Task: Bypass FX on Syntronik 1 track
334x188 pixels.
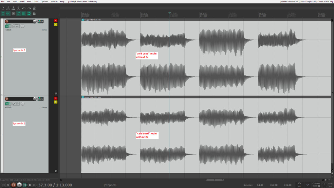Action: click(10, 26)
